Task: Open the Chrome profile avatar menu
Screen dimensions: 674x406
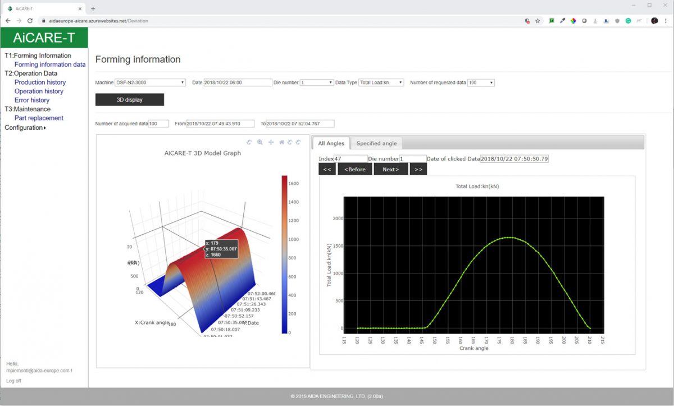Action: (x=654, y=20)
